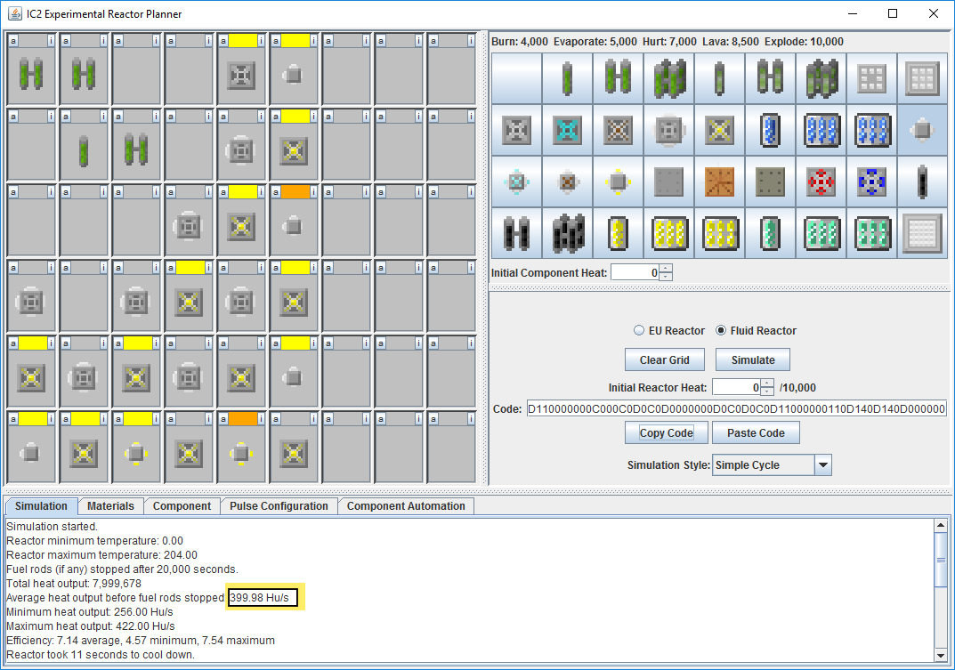Image resolution: width=955 pixels, height=670 pixels.
Task: Open the Simulation Style dropdown
Action: coord(822,465)
